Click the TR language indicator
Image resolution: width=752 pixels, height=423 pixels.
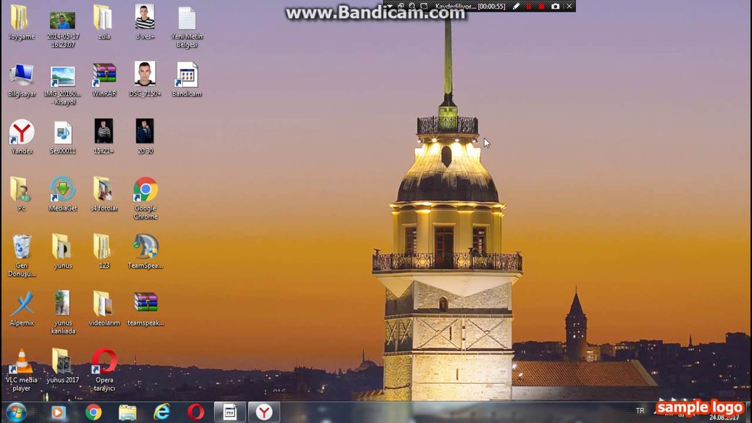click(640, 411)
